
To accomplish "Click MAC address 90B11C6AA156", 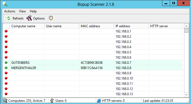I will [x=92, y=68].
